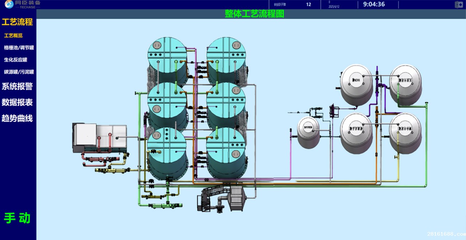466x240 pixels.
Task: Open the 格栅池/调节罐 page
Action: [19, 48]
